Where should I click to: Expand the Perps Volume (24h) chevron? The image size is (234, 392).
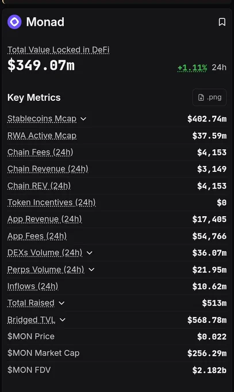pos(91,270)
